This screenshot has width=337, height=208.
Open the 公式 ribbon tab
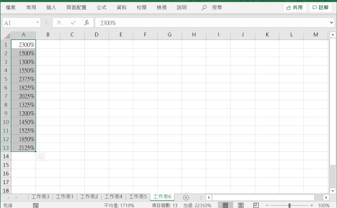click(x=102, y=8)
